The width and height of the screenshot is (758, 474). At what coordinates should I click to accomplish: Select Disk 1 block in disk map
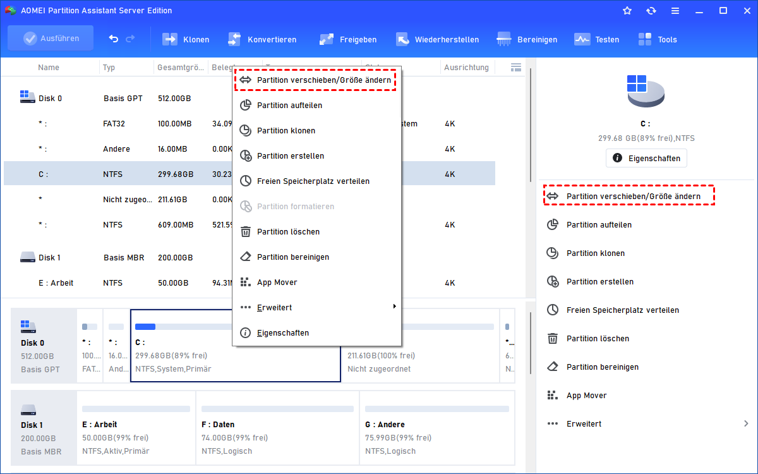[x=44, y=428]
